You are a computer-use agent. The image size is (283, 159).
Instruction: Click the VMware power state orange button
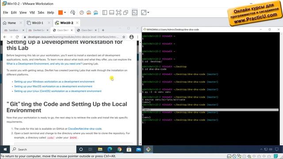coord(60,12)
